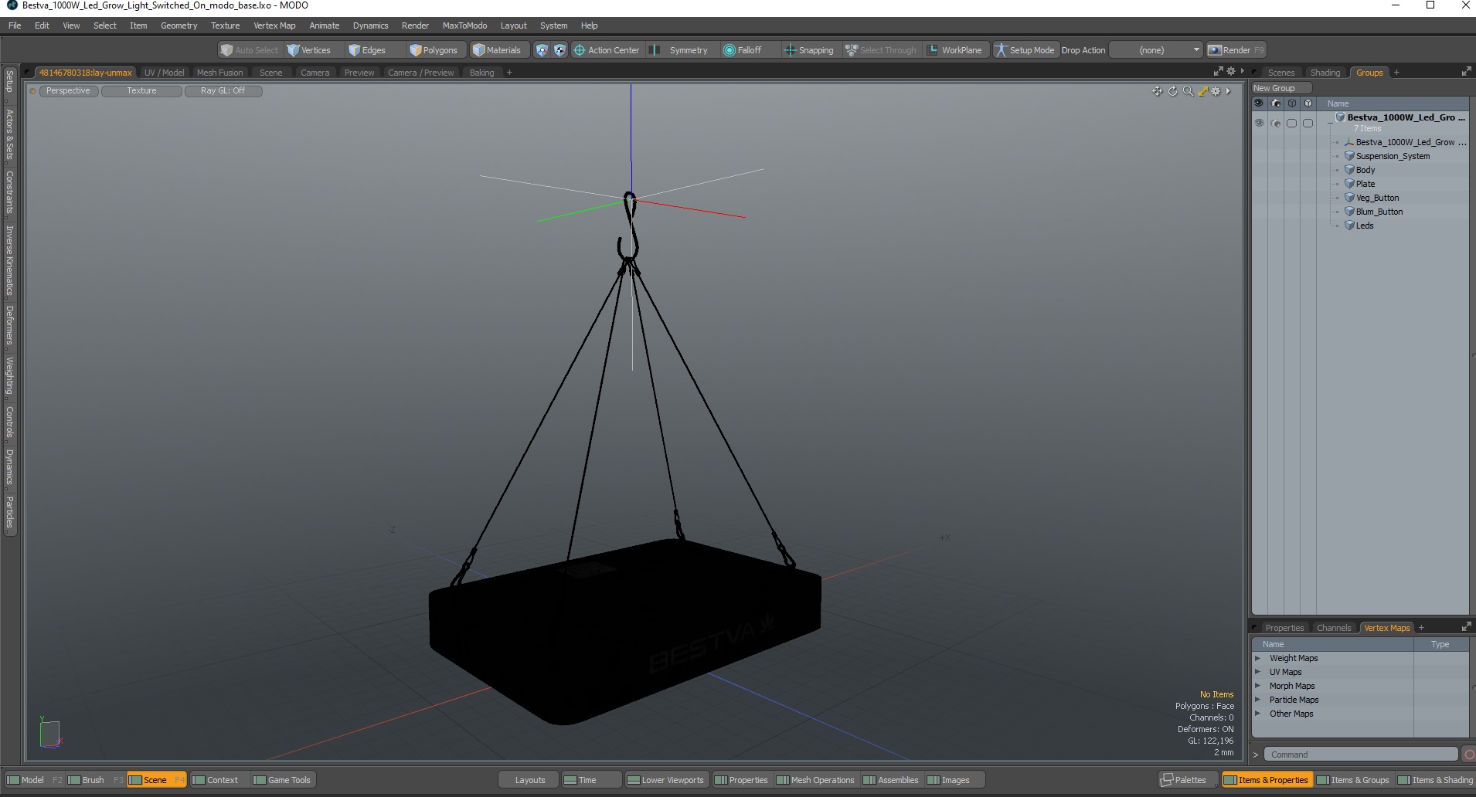Maximize the Vertex Maps panel

point(1466,627)
